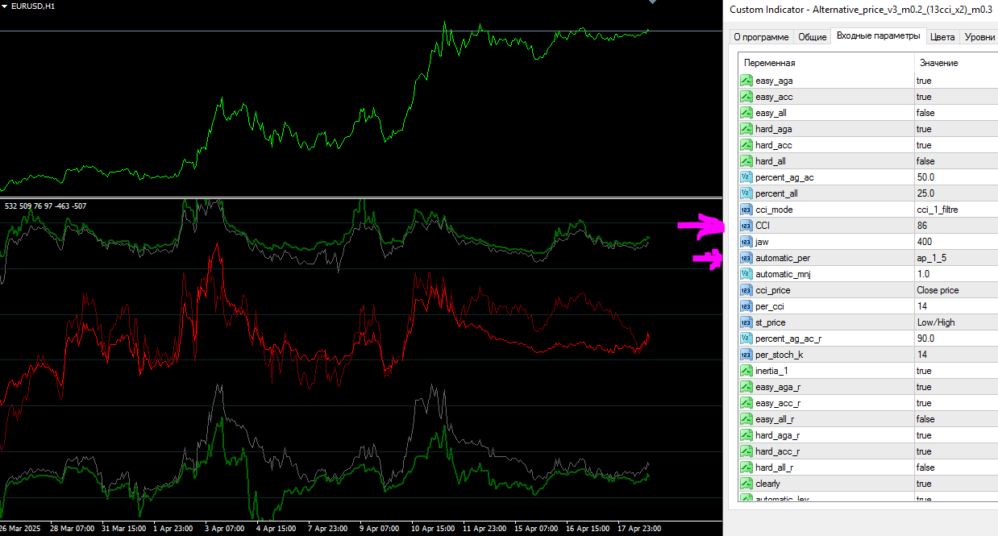This screenshot has width=998, height=536.
Task: Click the CCI row integer icon
Action: coord(746,226)
